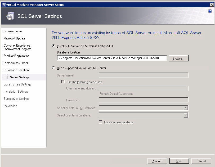Close the Virtual Machine Manager Server Setup window
Screen dimensions: 215x167
pos(212,5)
